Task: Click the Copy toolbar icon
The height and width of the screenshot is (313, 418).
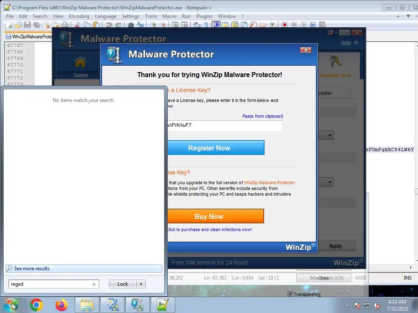Action: tap(87, 25)
